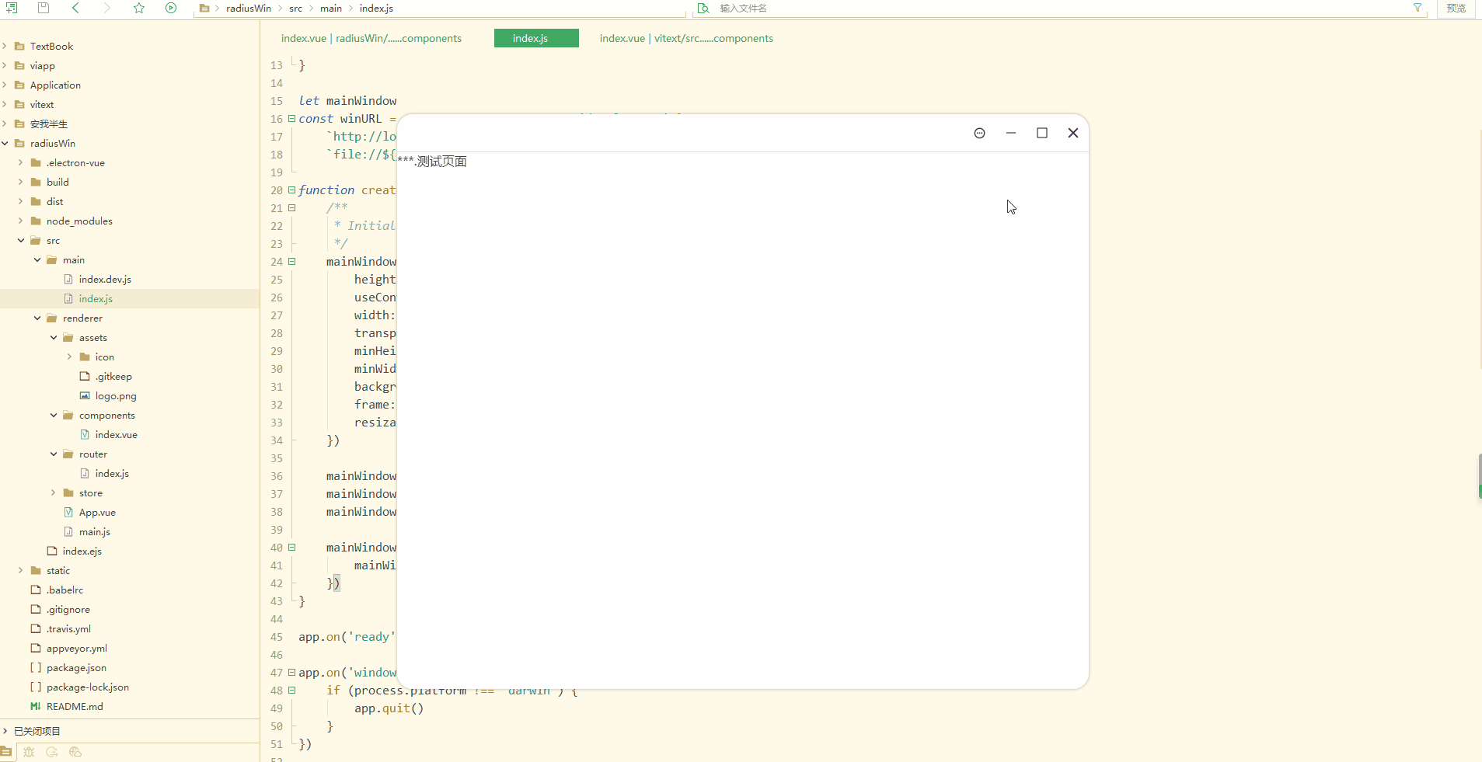Open the debug bug icon at bottom
Viewport: 1482px width, 762px height.
coord(29,751)
